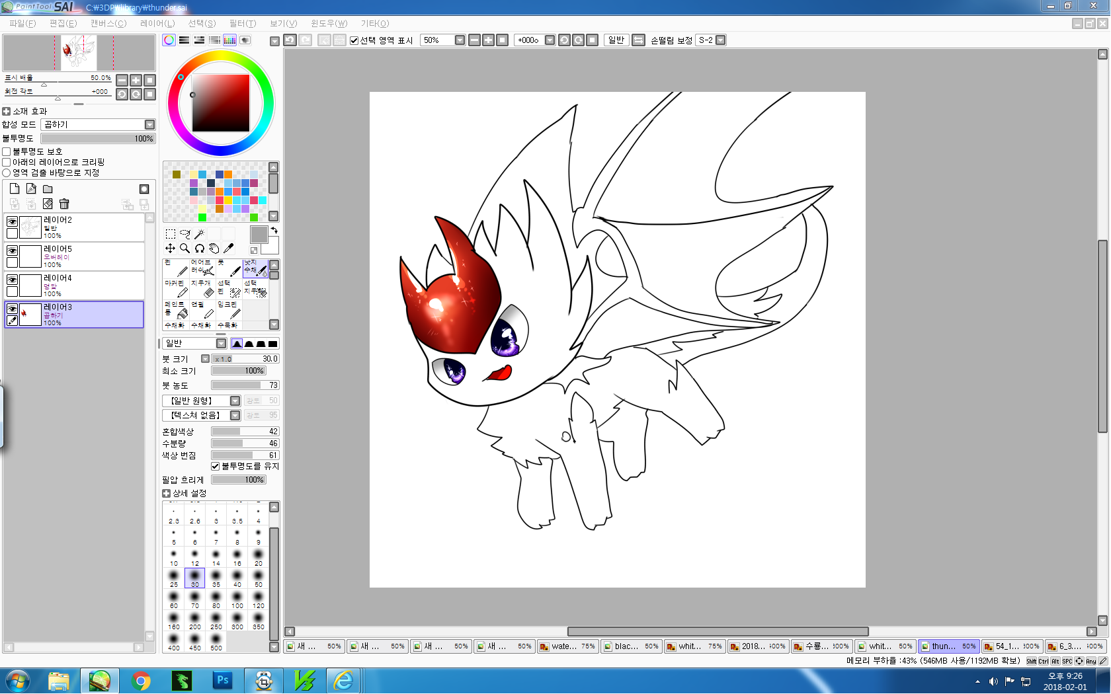Viewport: 1111px width, 694px height.
Task: Open the 필터(T) menu
Action: point(243,23)
